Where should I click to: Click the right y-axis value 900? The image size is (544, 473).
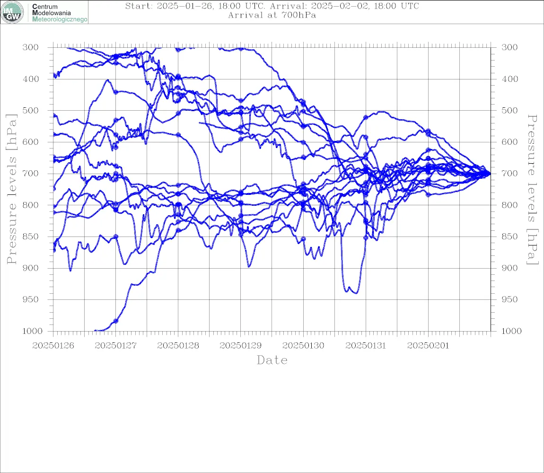[509, 268]
